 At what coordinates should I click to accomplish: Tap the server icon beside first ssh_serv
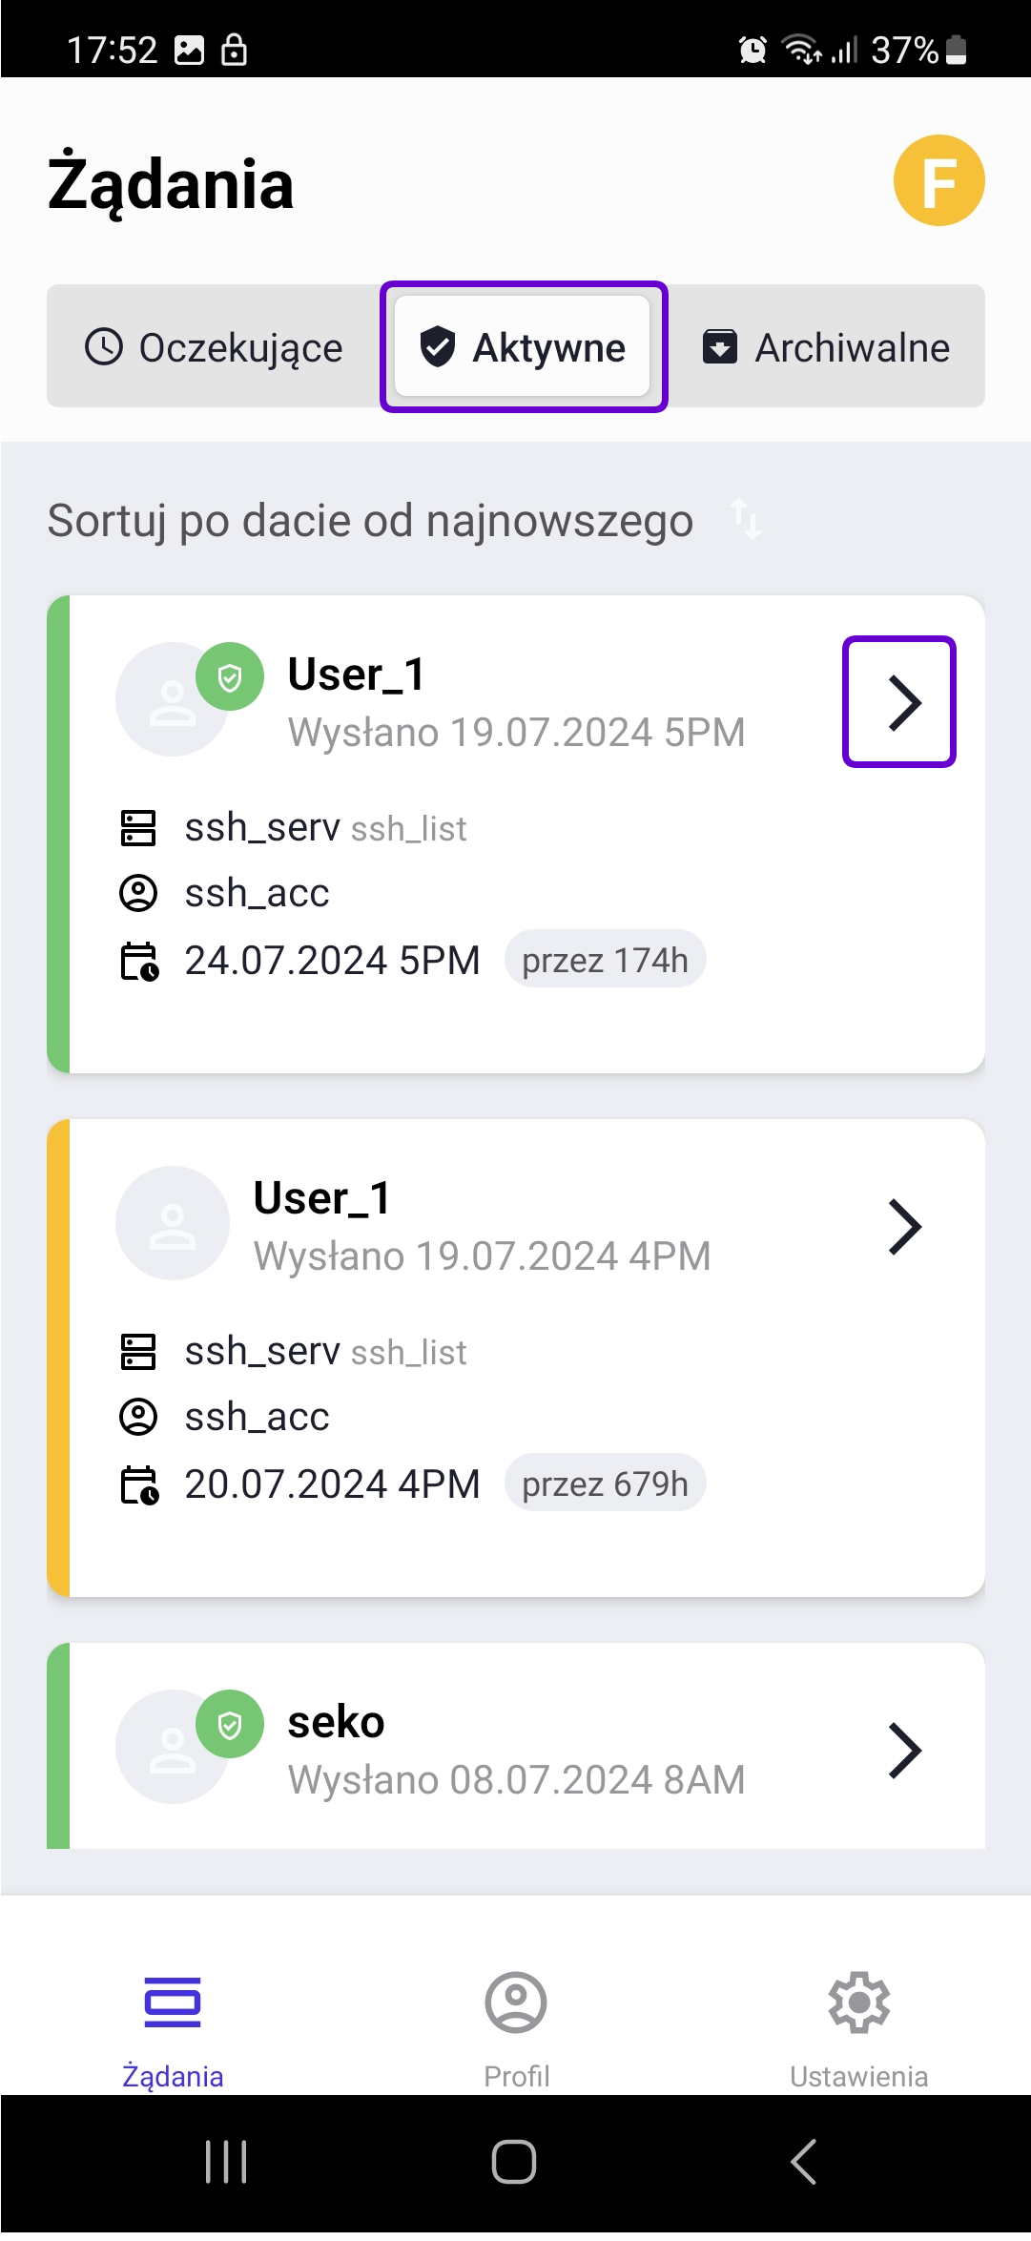coord(138,827)
